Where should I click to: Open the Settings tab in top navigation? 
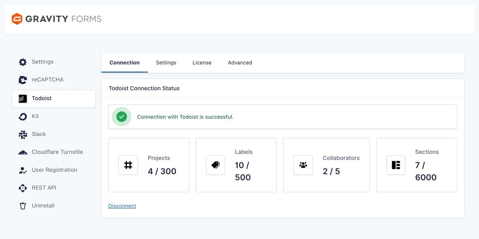pyautogui.click(x=166, y=63)
